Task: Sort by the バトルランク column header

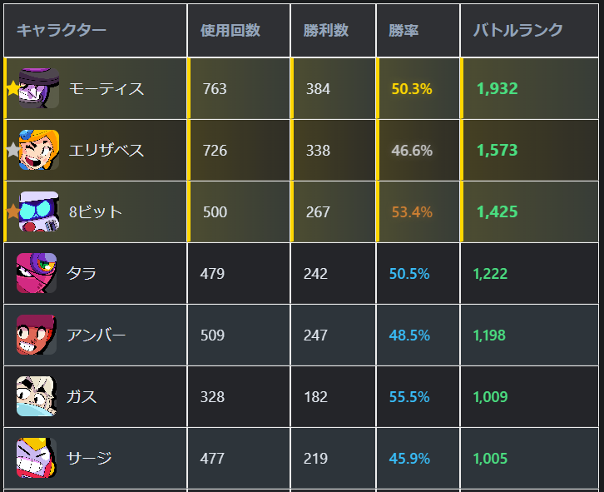Action: pyautogui.click(x=517, y=30)
